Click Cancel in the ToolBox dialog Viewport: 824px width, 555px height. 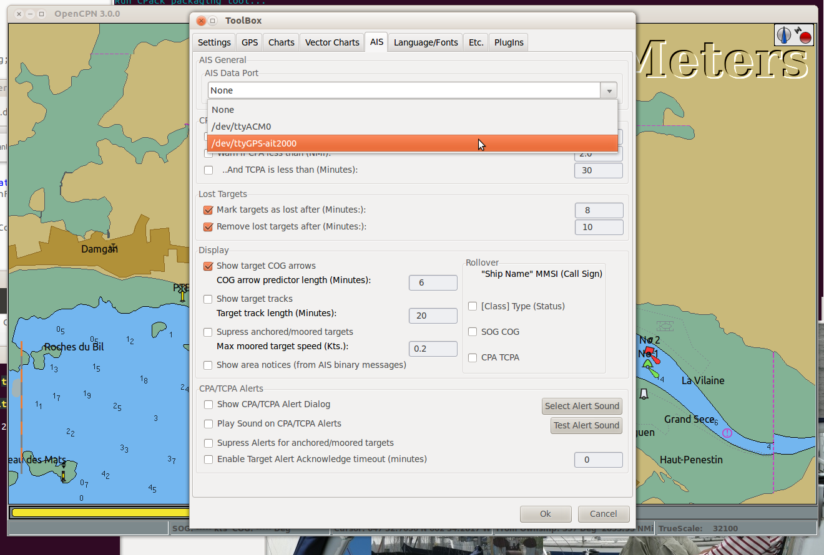(604, 514)
